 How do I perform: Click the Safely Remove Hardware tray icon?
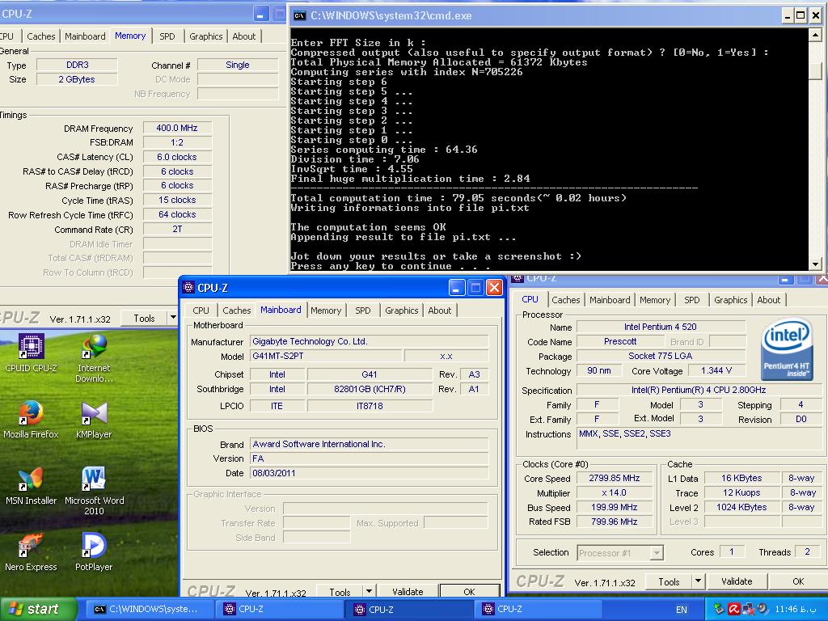(718, 609)
